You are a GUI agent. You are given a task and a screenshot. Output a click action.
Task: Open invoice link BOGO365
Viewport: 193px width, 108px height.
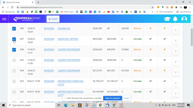pos(49,28)
